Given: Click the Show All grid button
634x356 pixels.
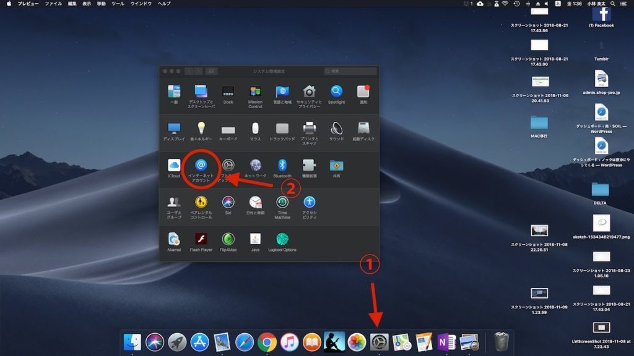Looking at the screenshot, I should coord(212,71).
